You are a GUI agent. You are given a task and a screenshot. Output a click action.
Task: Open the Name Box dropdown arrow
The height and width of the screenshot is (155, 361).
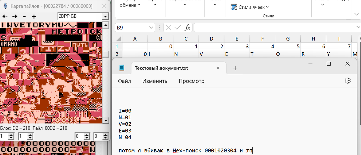point(151,28)
